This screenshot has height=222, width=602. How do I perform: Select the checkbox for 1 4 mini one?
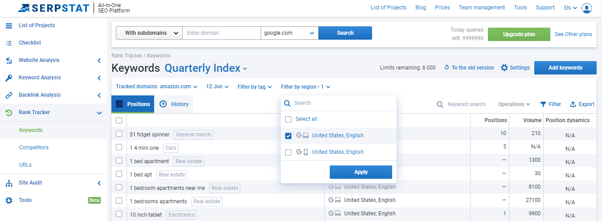[x=119, y=147]
